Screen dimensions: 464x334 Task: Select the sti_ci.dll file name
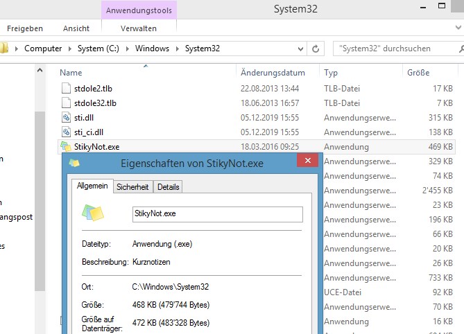click(x=89, y=132)
